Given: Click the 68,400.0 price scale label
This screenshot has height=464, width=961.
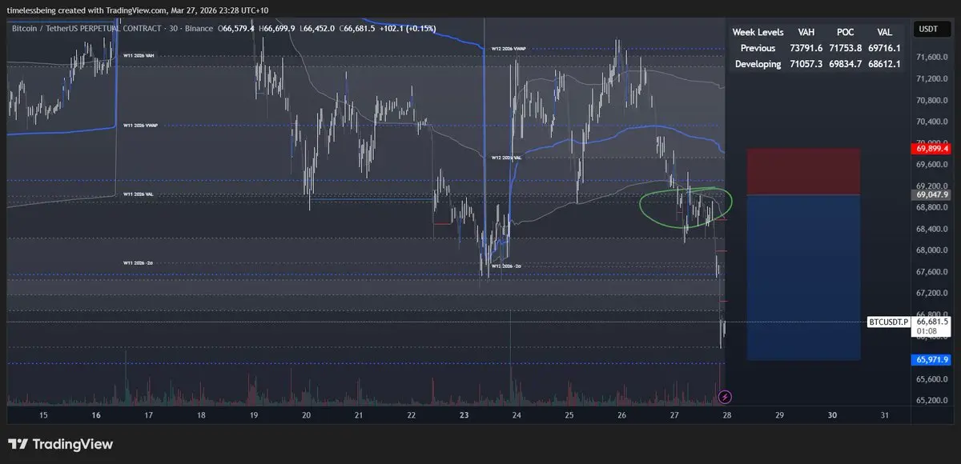Looking at the screenshot, I should pos(933,229).
